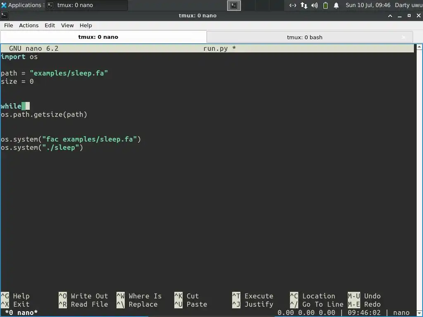Click the ^J Justify shortcut
Screen dimensions: 423x317
pyautogui.click(x=253, y=304)
